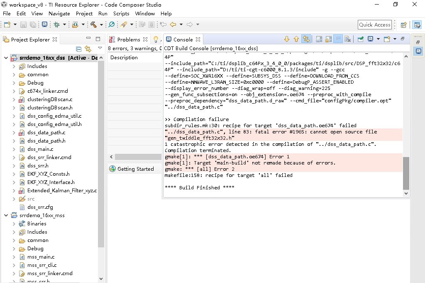Viewport: 425px width, 283px height.
Task: Toggle Word Wrap in Console
Action: click(x=338, y=39)
